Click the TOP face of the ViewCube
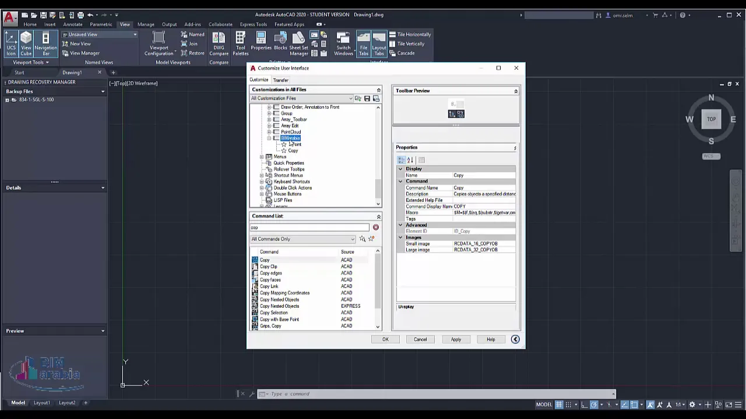This screenshot has width=746, height=419. (711, 119)
